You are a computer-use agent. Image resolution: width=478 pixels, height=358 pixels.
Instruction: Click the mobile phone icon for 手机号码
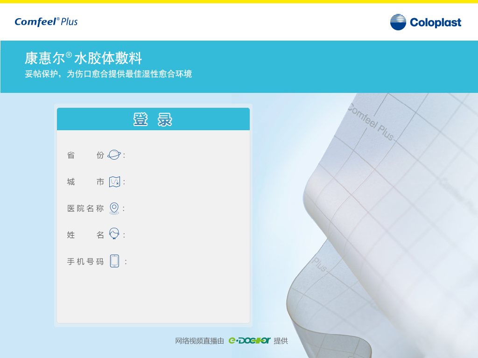pos(114,261)
